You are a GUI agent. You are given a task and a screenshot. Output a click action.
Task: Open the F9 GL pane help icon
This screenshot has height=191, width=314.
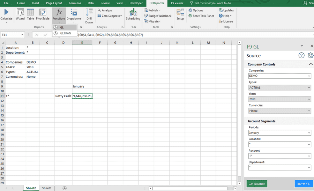(x=301, y=55)
